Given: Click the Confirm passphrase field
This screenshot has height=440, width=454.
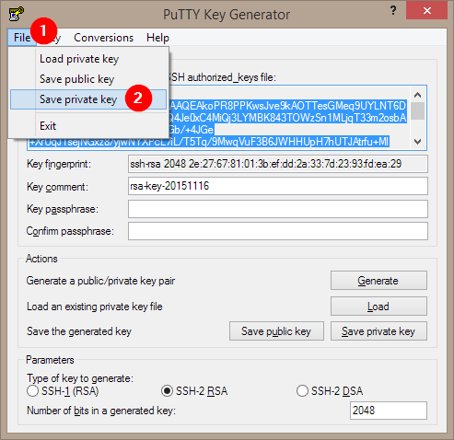Looking at the screenshot, I should (278, 231).
